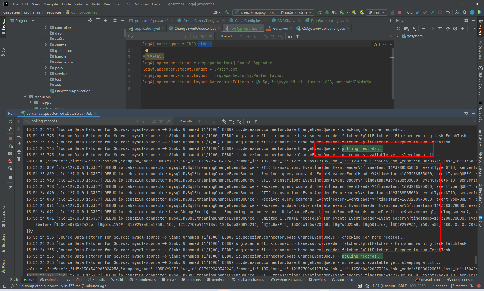Open the JRebel dropdown
This screenshot has height=291, width=484.
(376, 12)
